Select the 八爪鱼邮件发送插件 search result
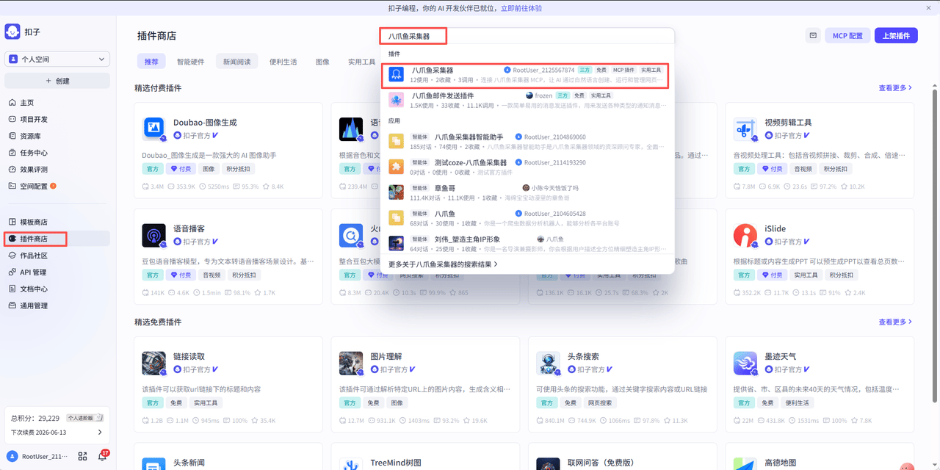The width and height of the screenshot is (940, 470). point(527,101)
